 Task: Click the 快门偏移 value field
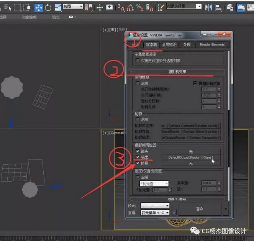pyautogui.click(x=209, y=95)
